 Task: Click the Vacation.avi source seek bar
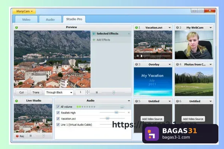(156, 56)
